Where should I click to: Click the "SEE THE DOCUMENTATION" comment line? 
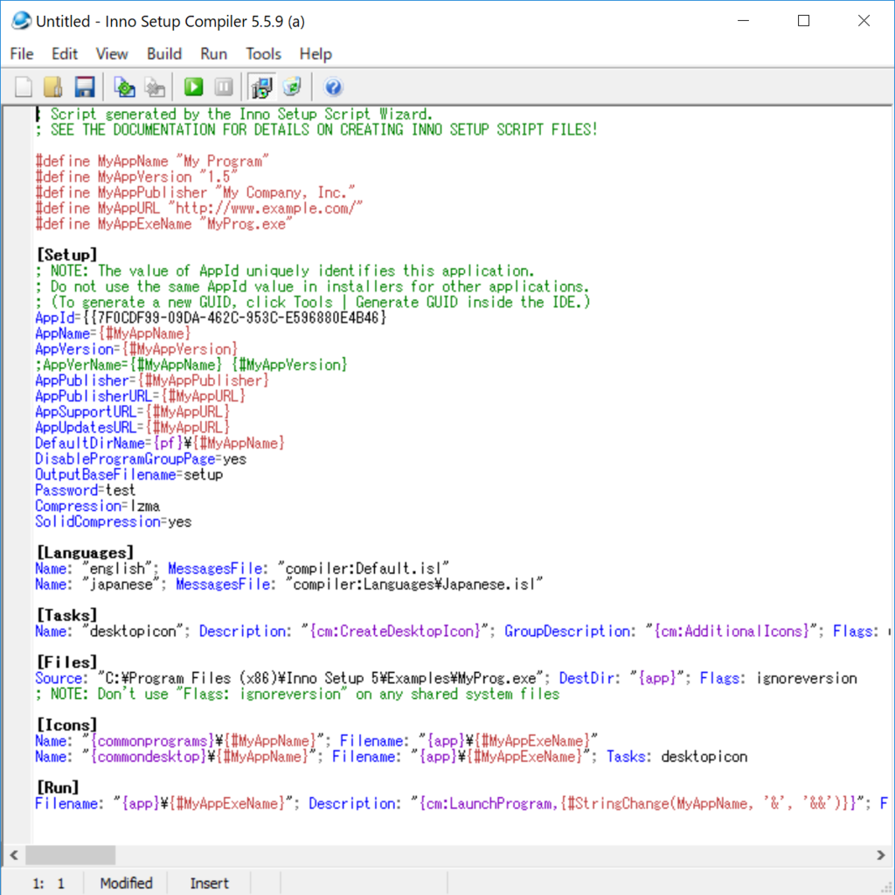316,129
